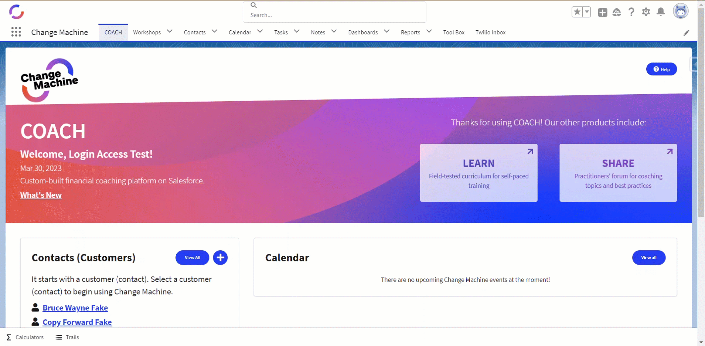The image size is (705, 346).
Task: Open the Trails utility bar item
Action: 67,337
